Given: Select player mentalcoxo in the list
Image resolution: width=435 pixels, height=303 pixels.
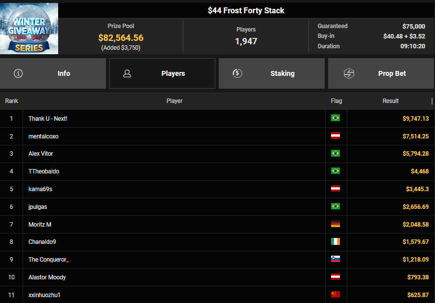Looking at the screenshot, I should coord(43,136).
